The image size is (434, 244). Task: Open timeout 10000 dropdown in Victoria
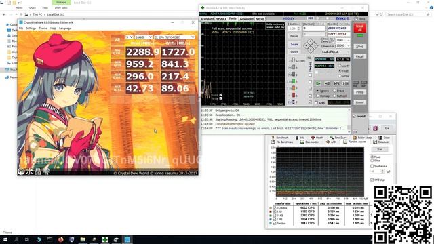pos(342,45)
